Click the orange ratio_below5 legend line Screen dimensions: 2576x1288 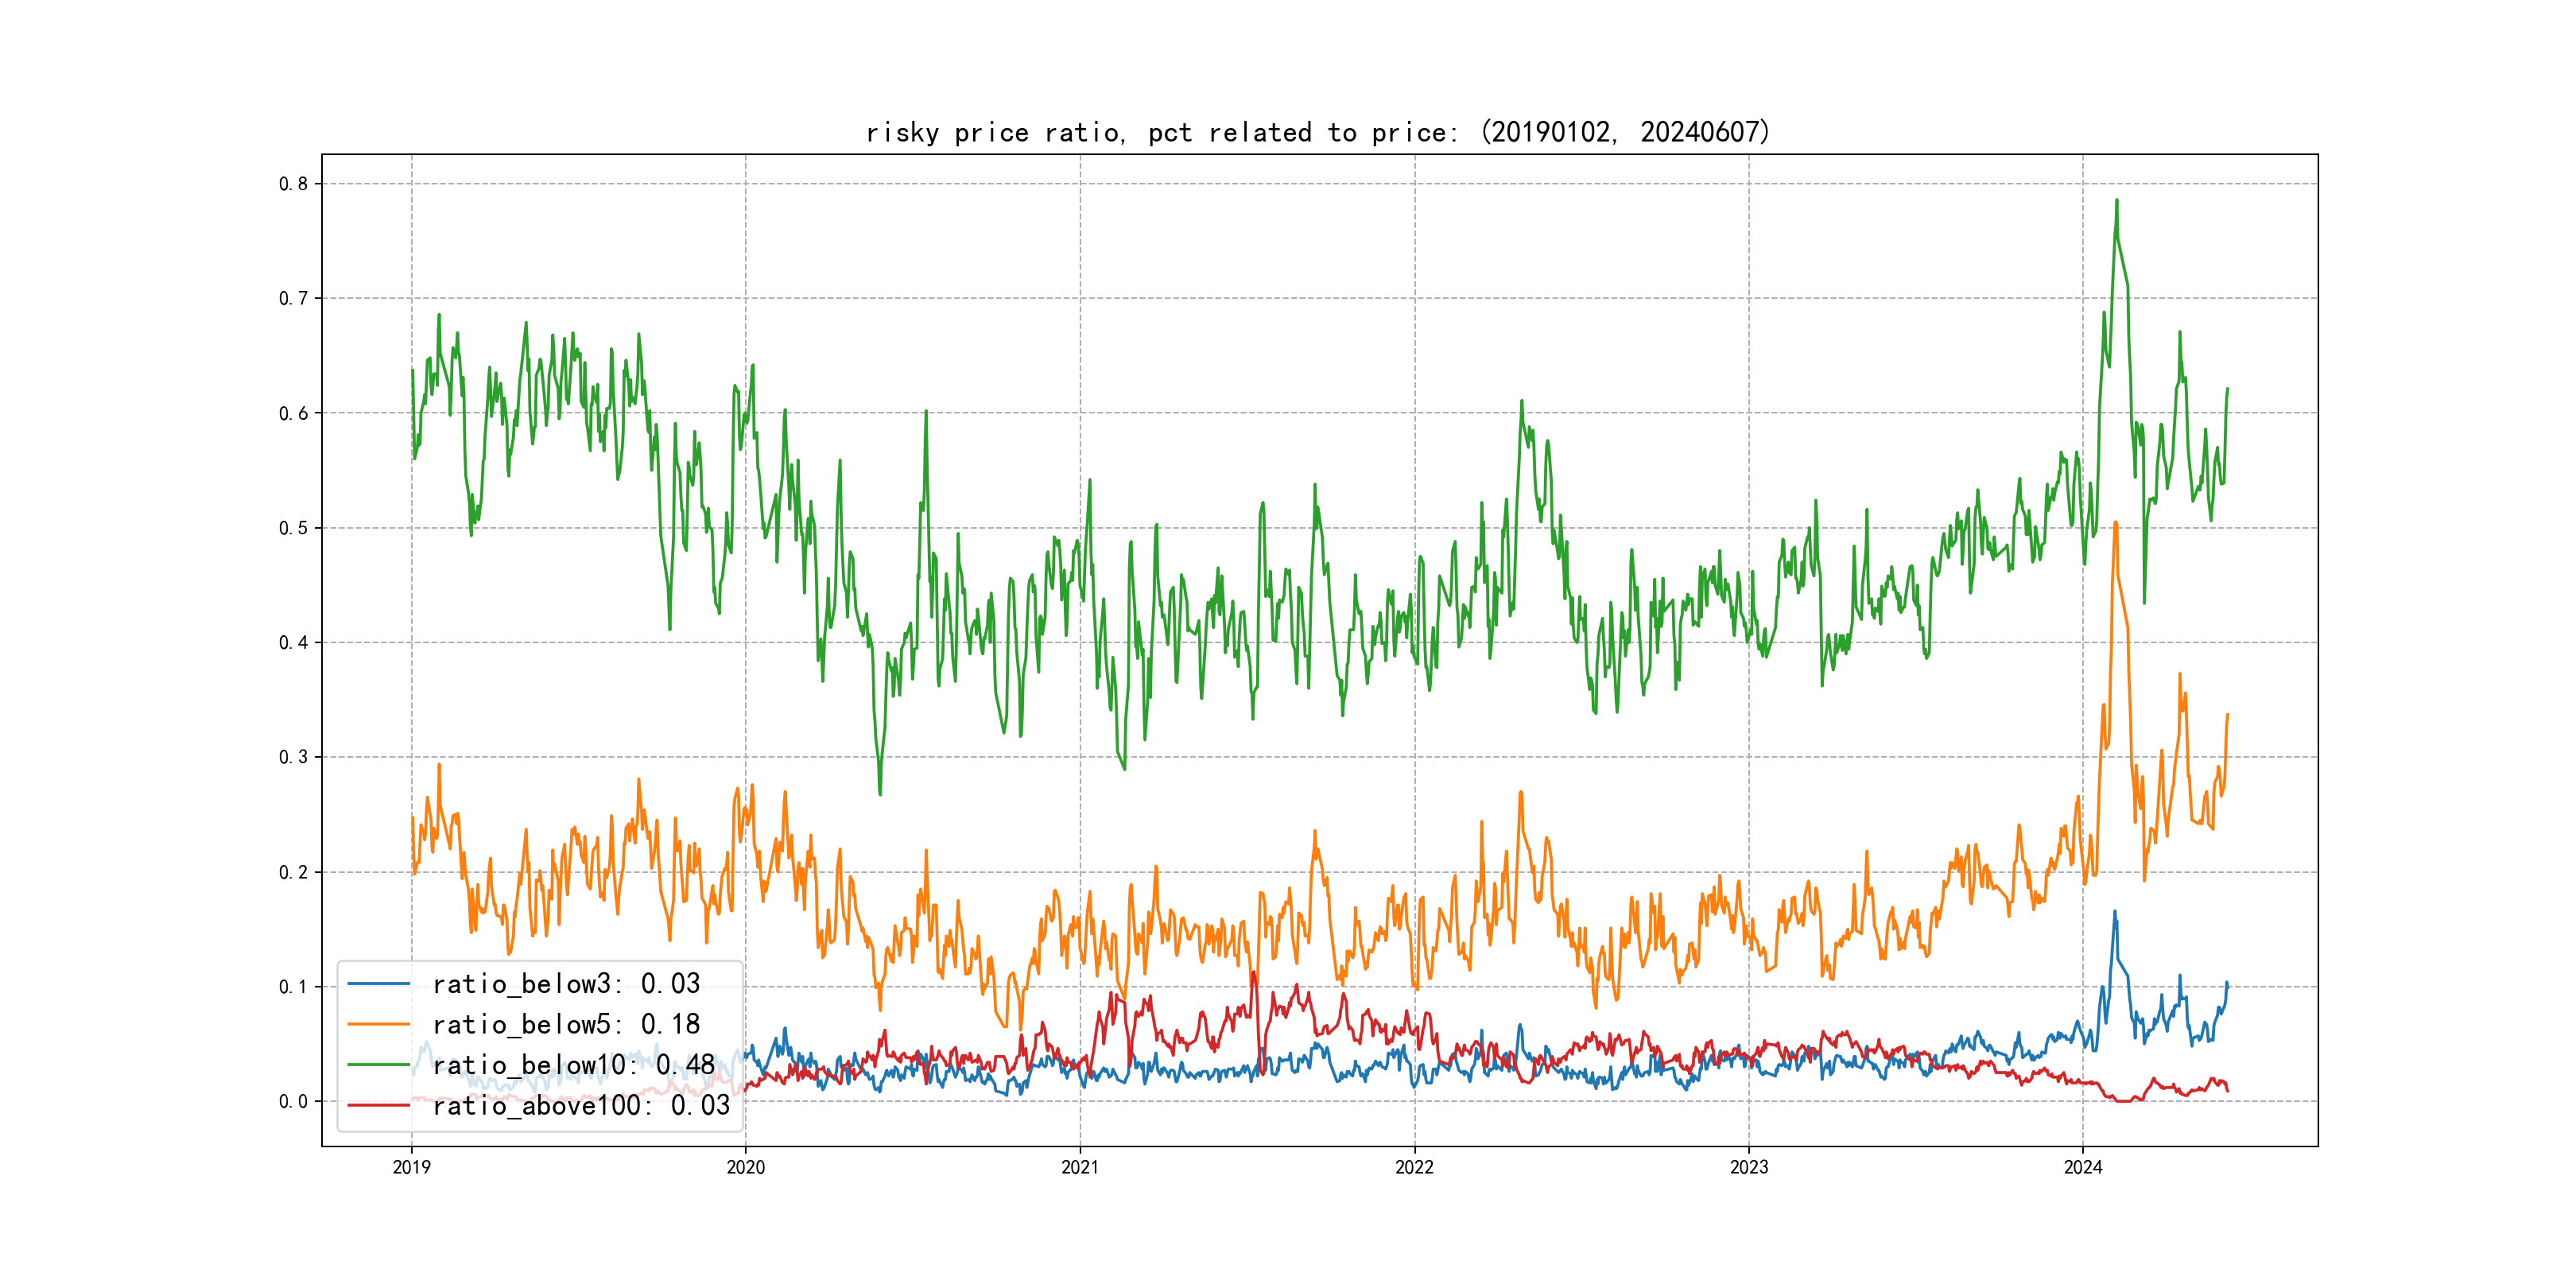pyautogui.click(x=378, y=1024)
